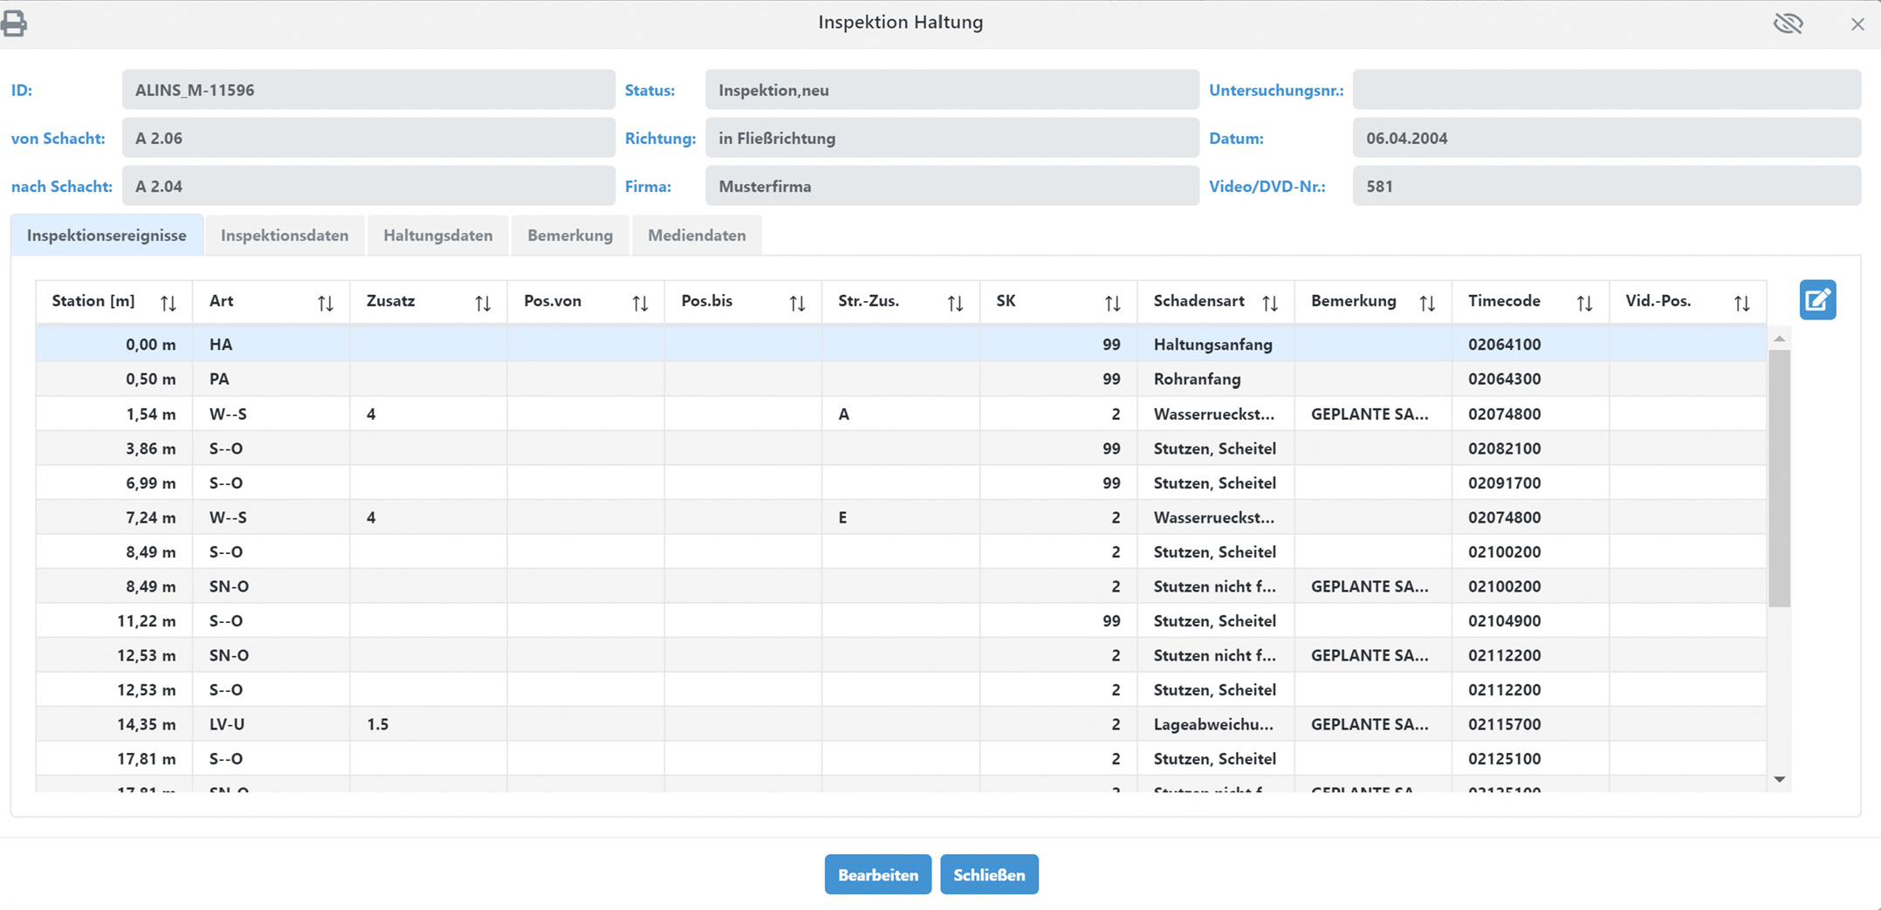The height and width of the screenshot is (910, 1881).
Task: Sort by the Vid.-Pos. column arrows
Action: (1741, 303)
